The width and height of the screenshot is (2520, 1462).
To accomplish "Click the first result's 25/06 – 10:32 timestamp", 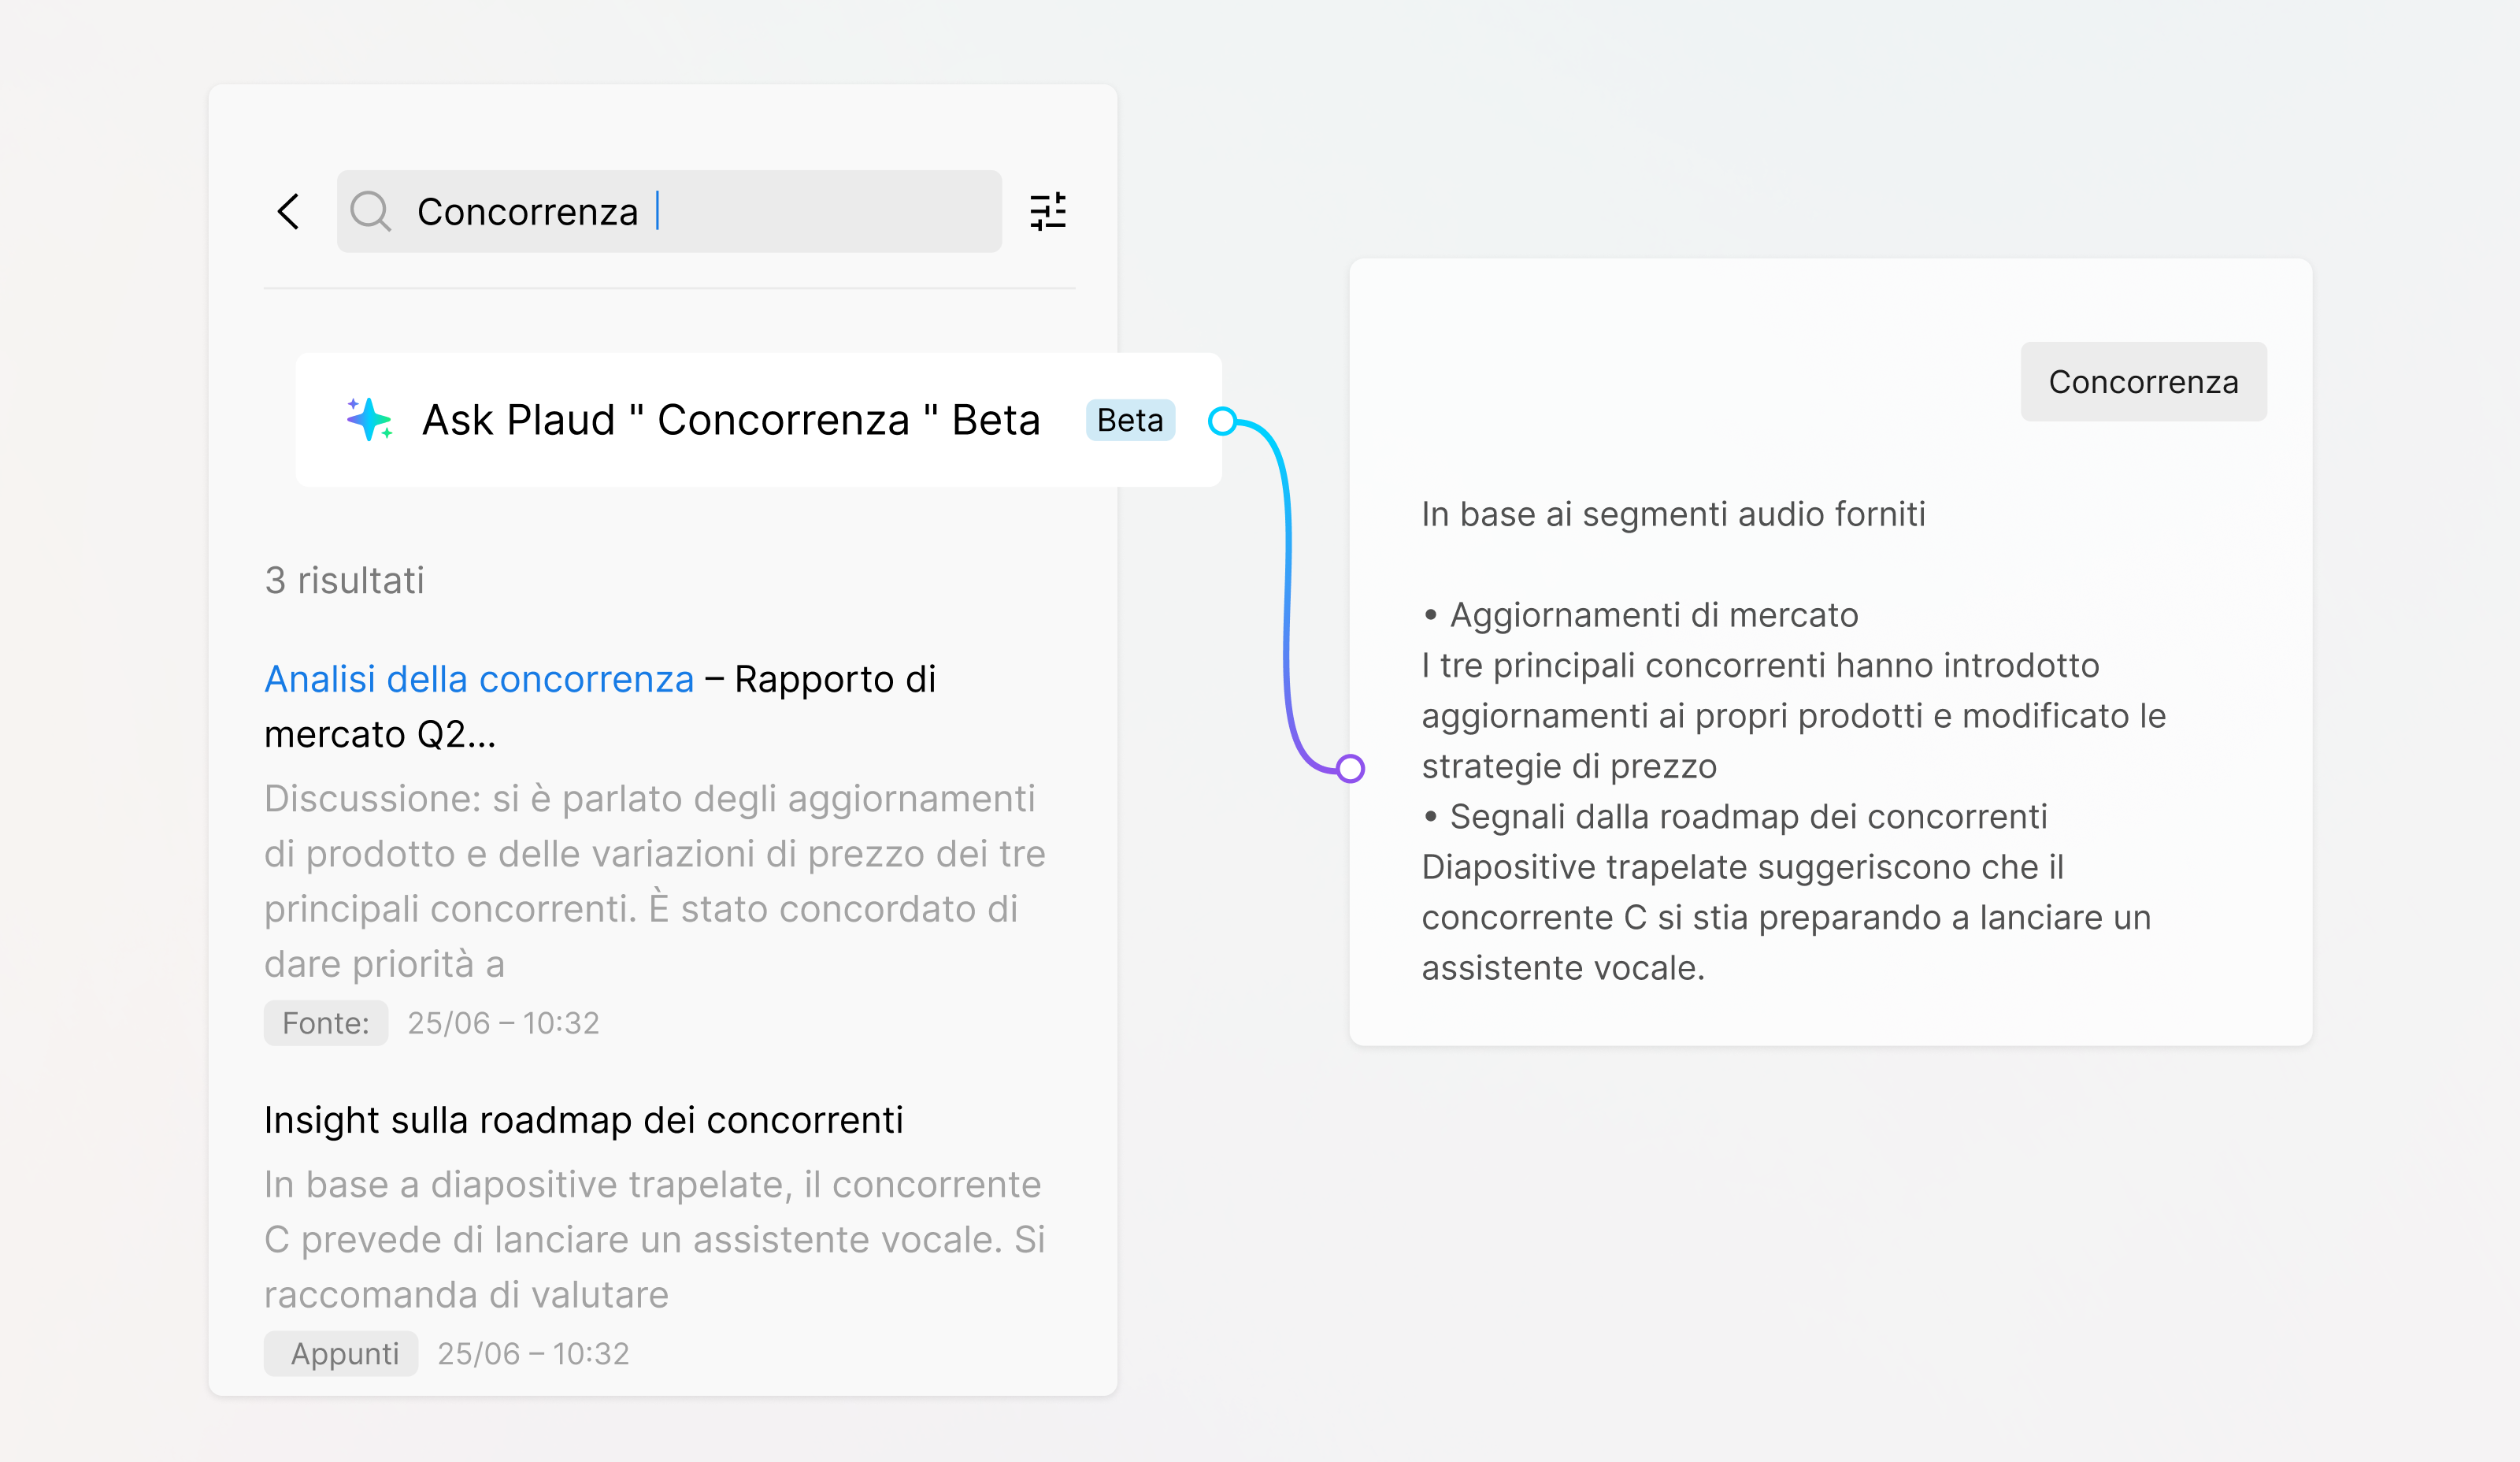I will coord(503,1023).
